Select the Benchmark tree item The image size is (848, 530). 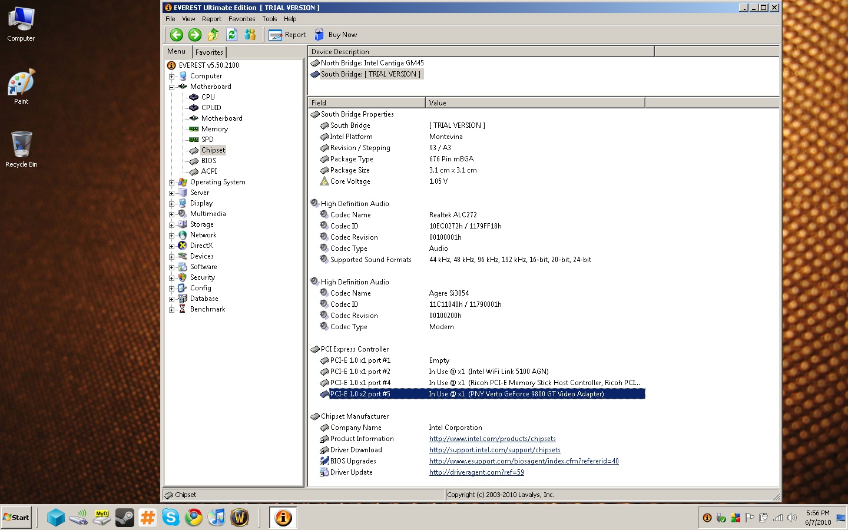207,309
